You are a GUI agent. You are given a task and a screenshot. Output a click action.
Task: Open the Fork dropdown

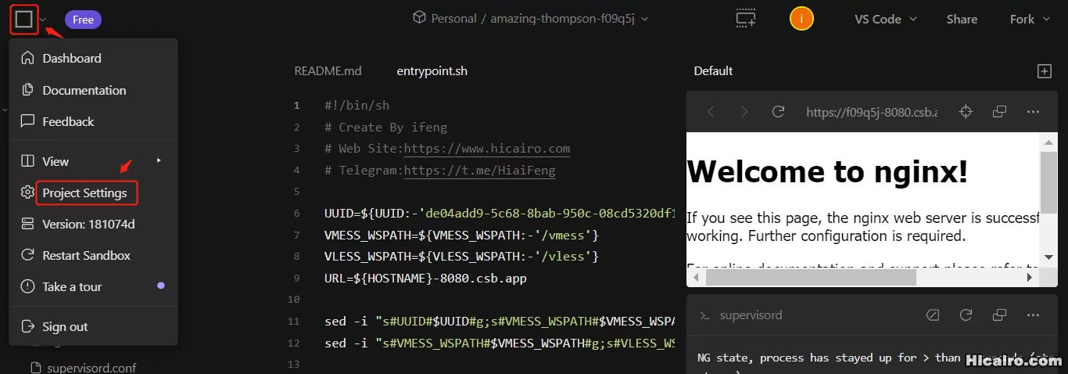point(1030,20)
